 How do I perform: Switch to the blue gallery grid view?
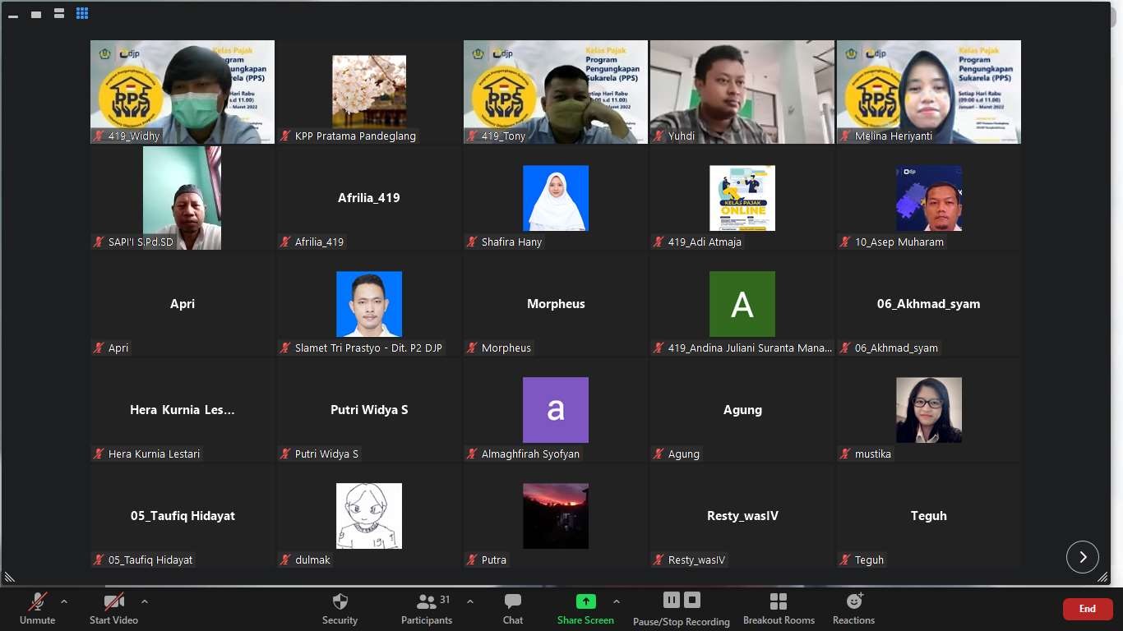click(x=82, y=13)
